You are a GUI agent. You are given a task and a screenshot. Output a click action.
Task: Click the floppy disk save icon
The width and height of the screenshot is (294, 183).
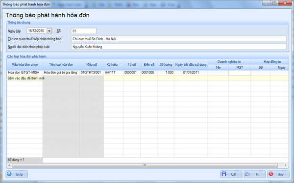pos(224,174)
